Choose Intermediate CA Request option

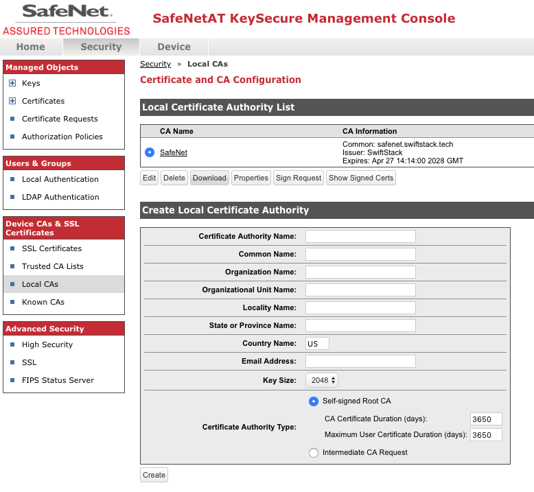tap(313, 452)
